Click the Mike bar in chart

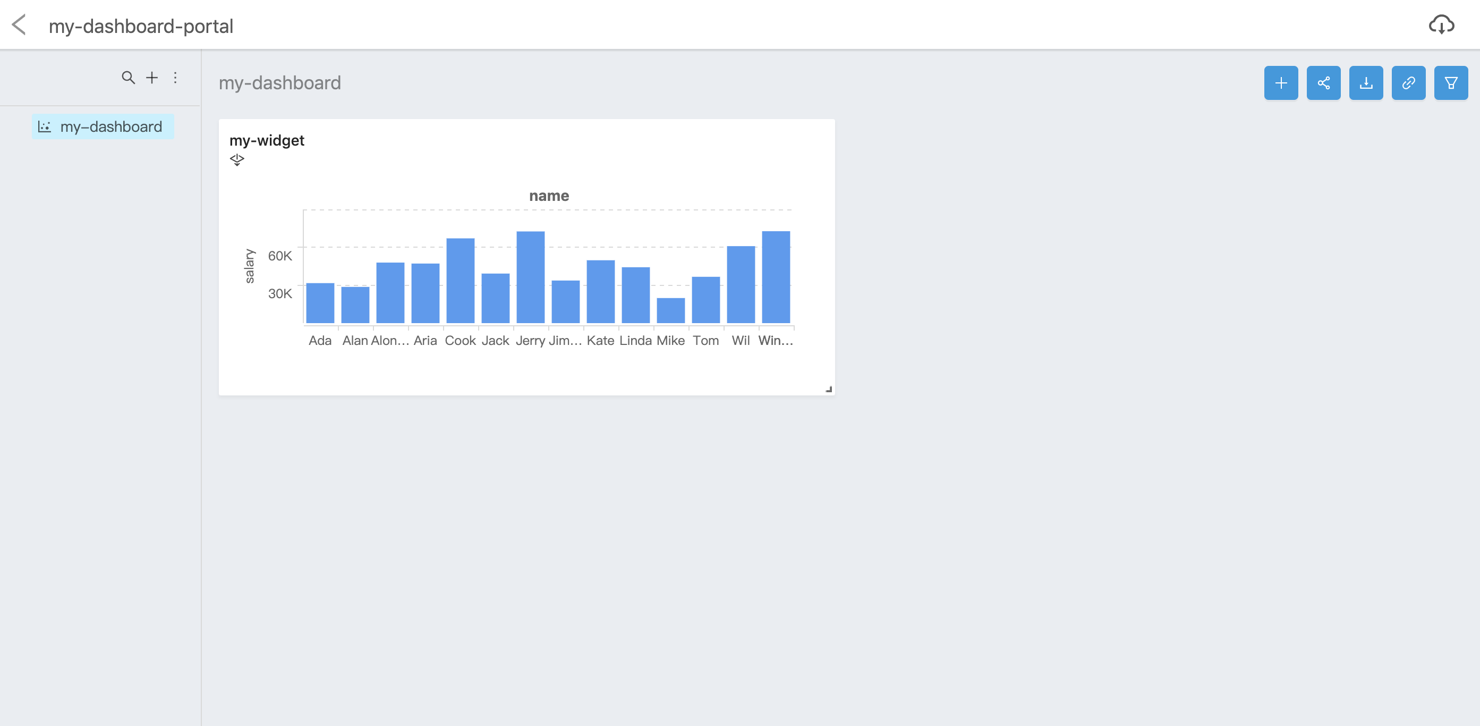(x=670, y=310)
